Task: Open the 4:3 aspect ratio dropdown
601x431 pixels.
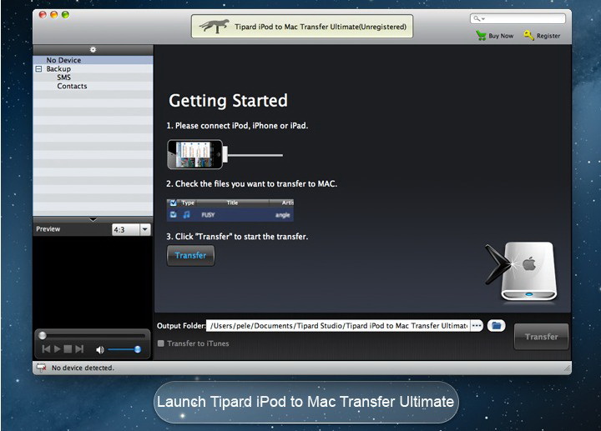Action: (145, 229)
